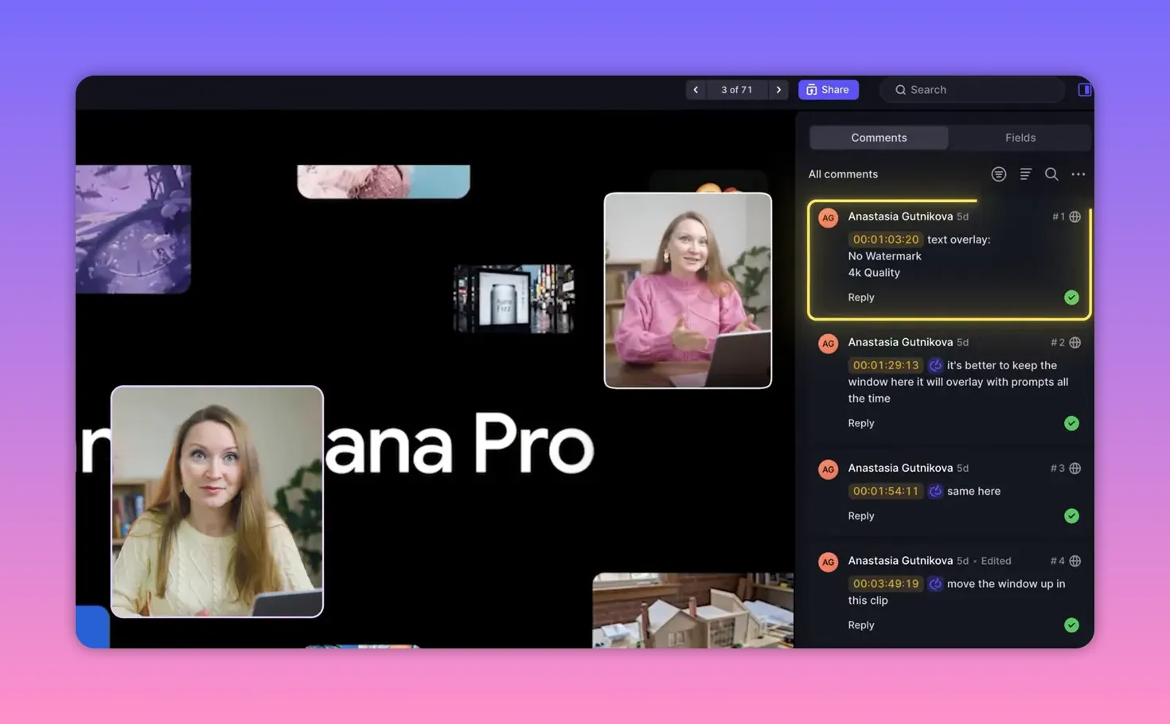Switch to the Fields tab

click(x=1020, y=137)
